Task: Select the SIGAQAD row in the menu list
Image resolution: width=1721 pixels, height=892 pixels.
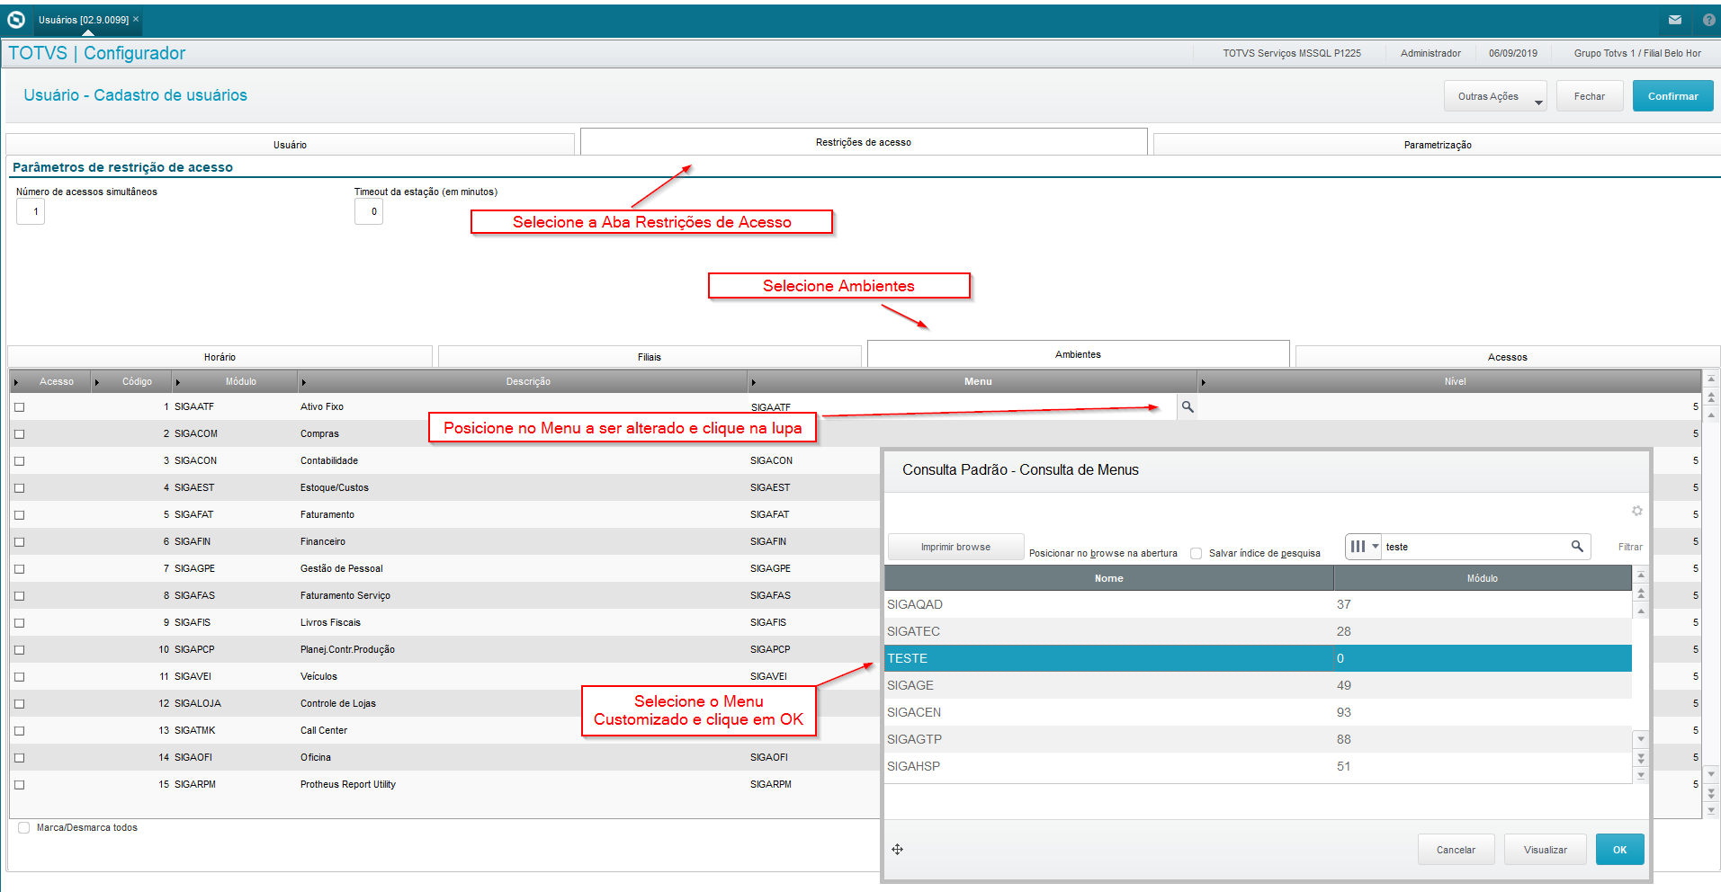Action: (1258, 604)
